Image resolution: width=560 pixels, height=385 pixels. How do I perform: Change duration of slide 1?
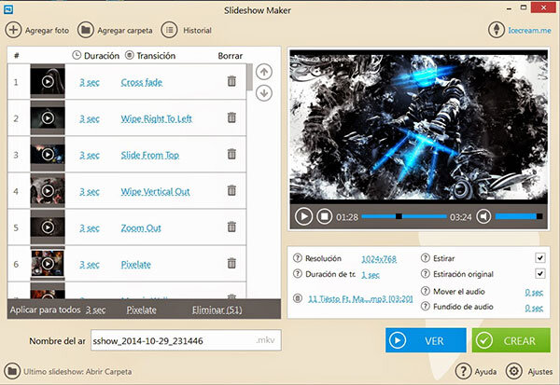pos(90,82)
